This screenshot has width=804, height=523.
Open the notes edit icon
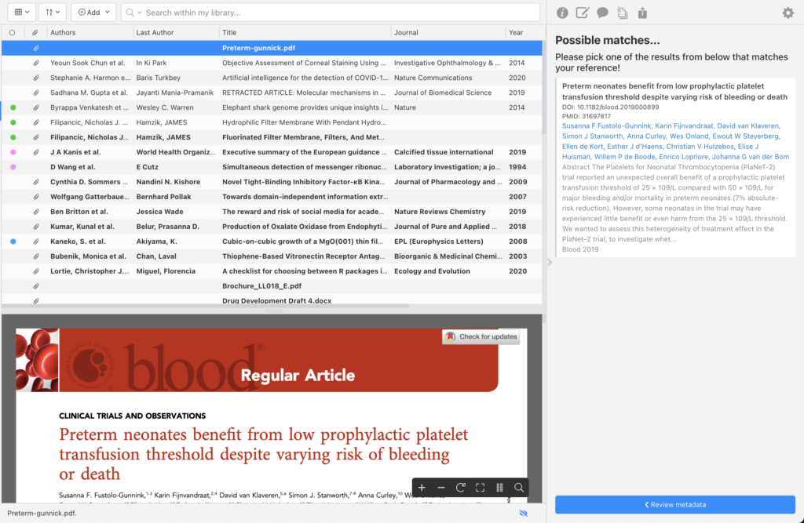coord(583,13)
